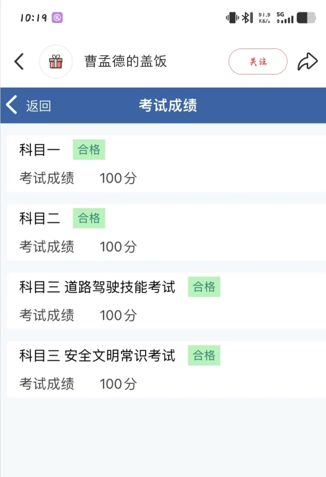
Task: Go back using the 返回 label
Action: point(38,106)
